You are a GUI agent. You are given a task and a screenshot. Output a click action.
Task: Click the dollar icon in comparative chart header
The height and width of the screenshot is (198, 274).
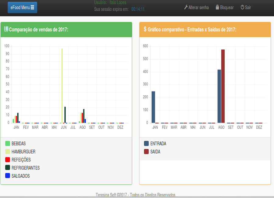point(145,29)
